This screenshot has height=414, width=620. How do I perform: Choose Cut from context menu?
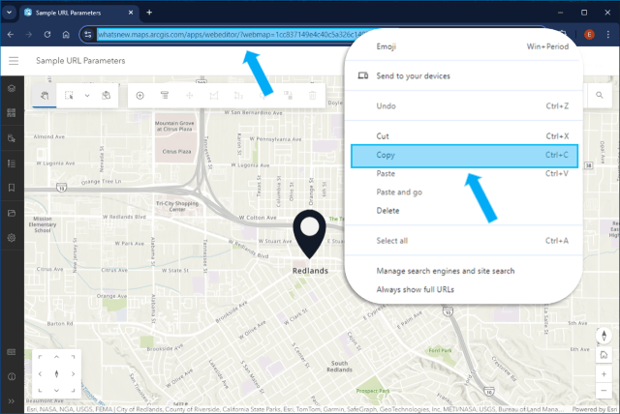(x=464, y=136)
